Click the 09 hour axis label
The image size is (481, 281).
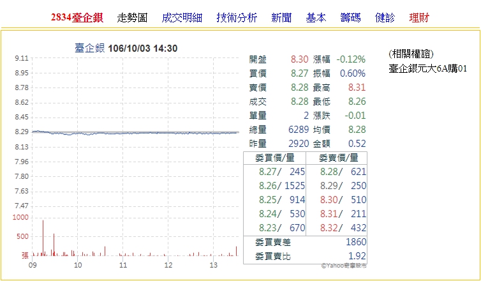pyautogui.click(x=33, y=265)
